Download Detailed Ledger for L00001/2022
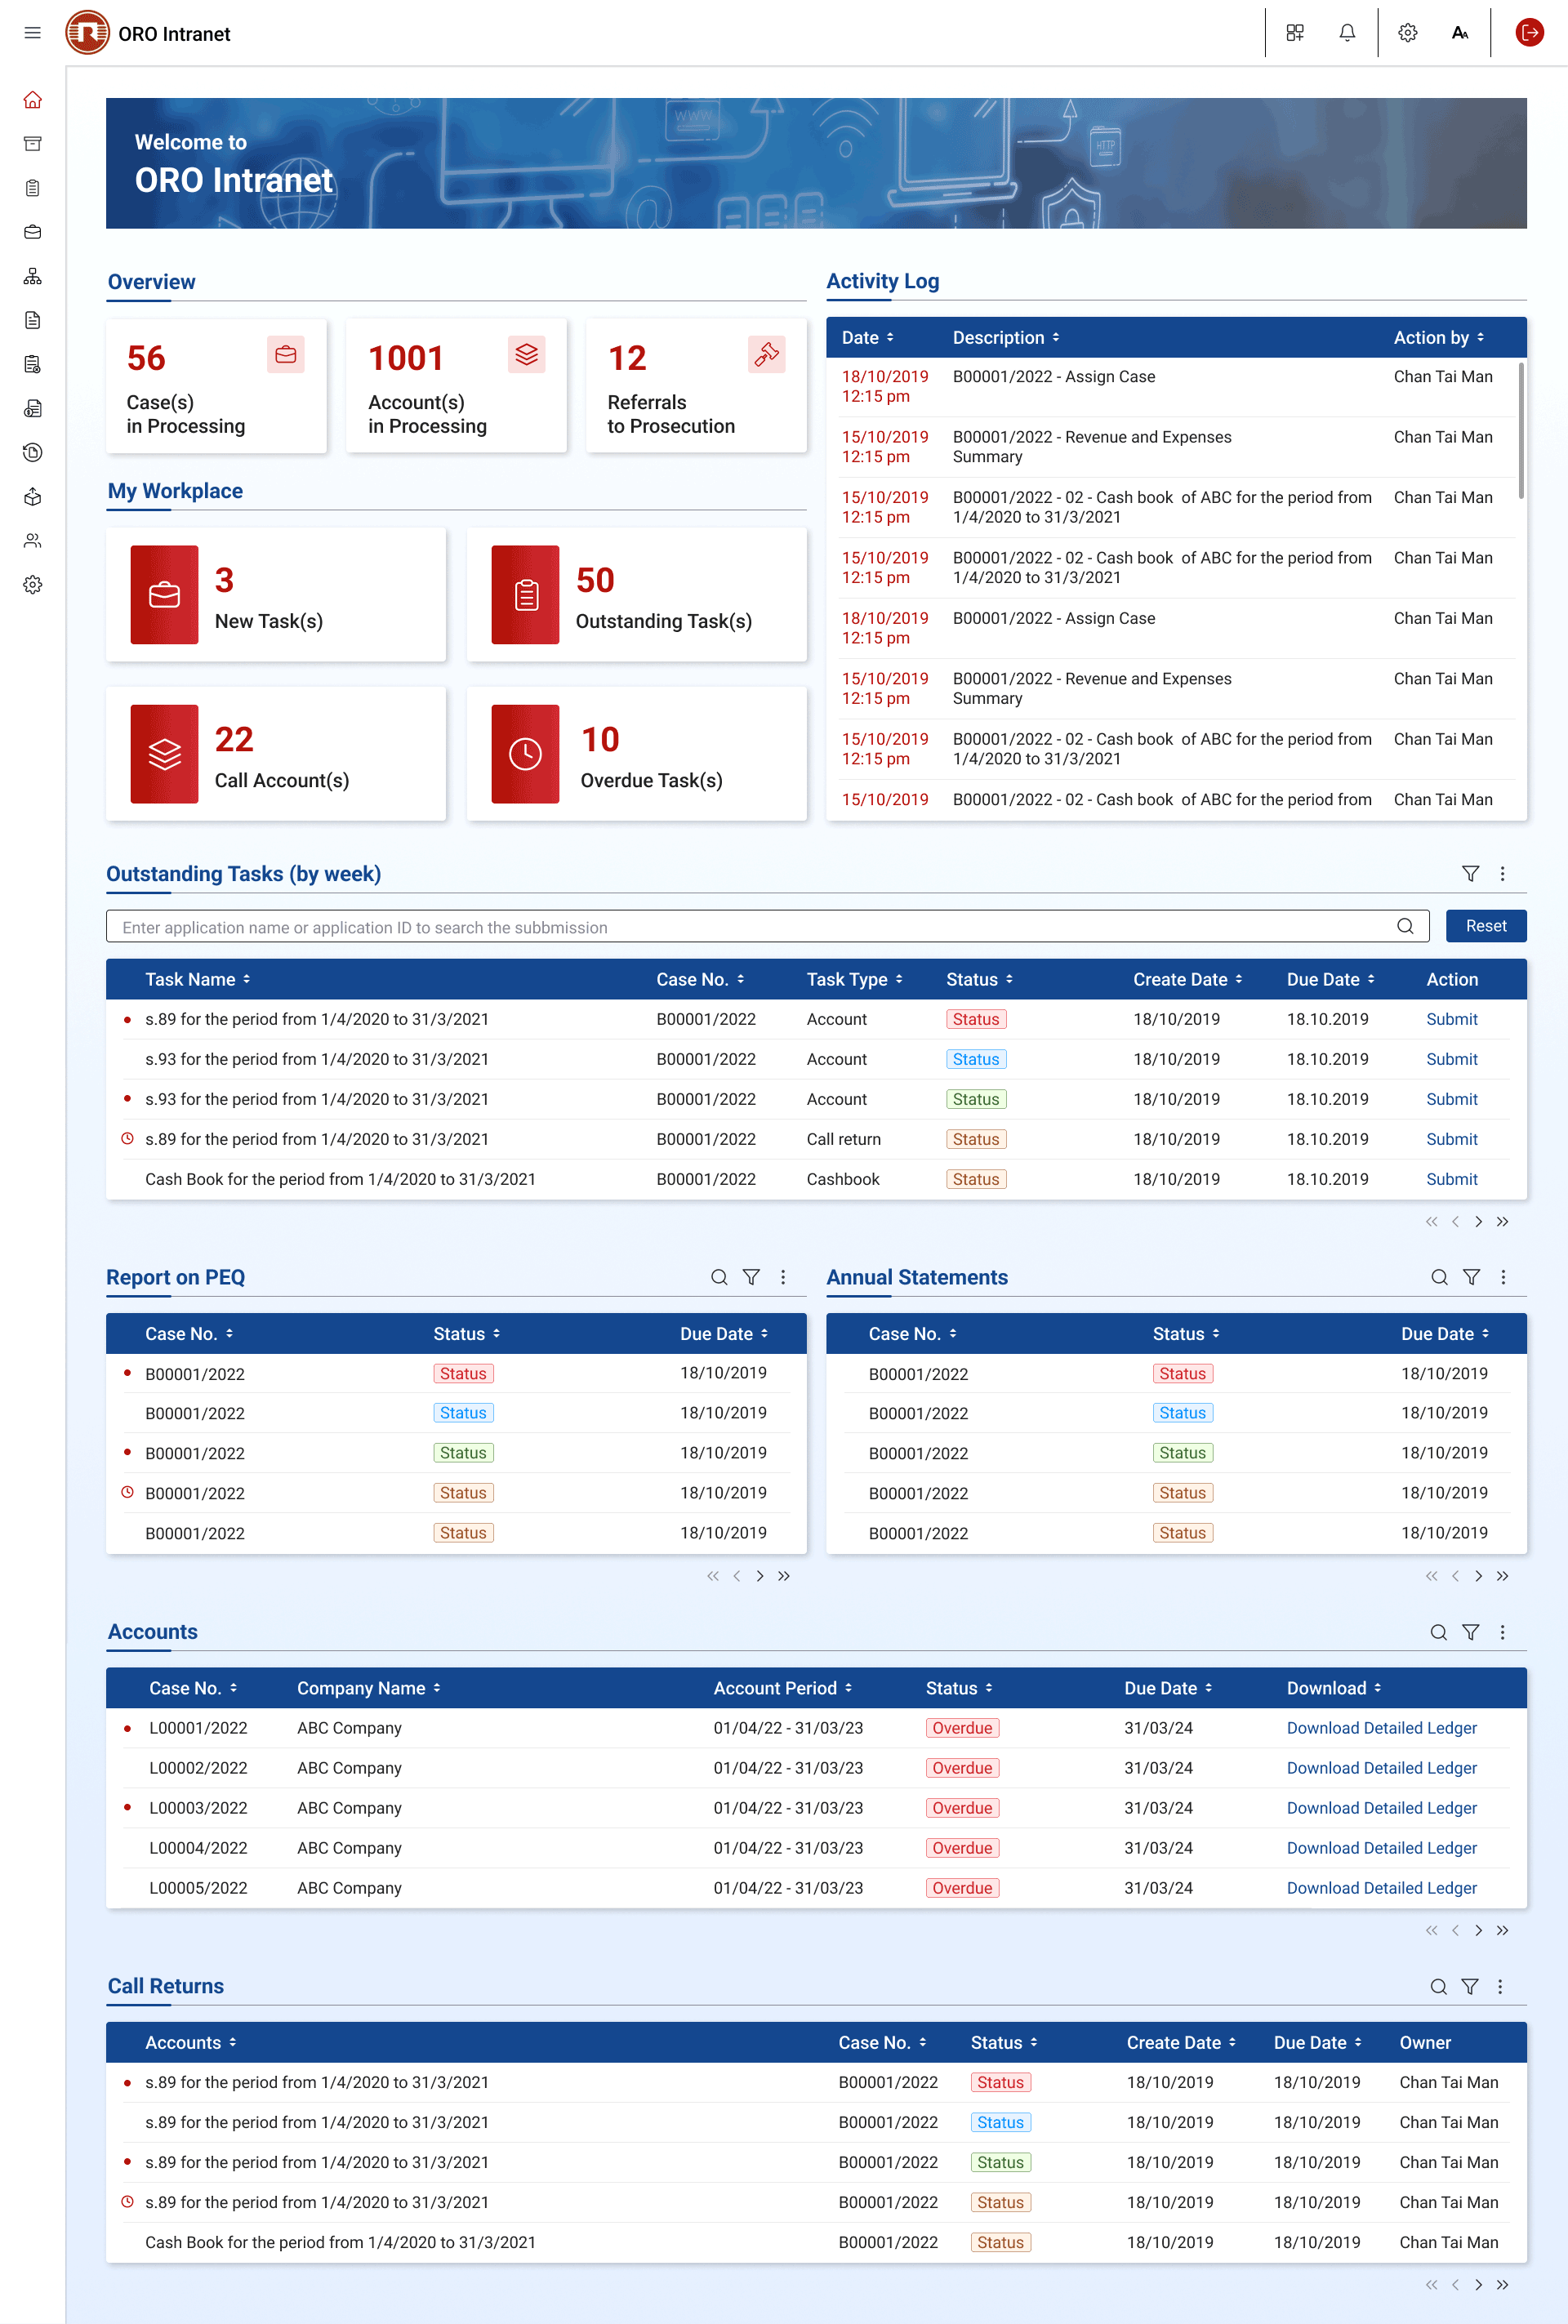Screen dimensions: 1568x2324 pos(1381,1728)
